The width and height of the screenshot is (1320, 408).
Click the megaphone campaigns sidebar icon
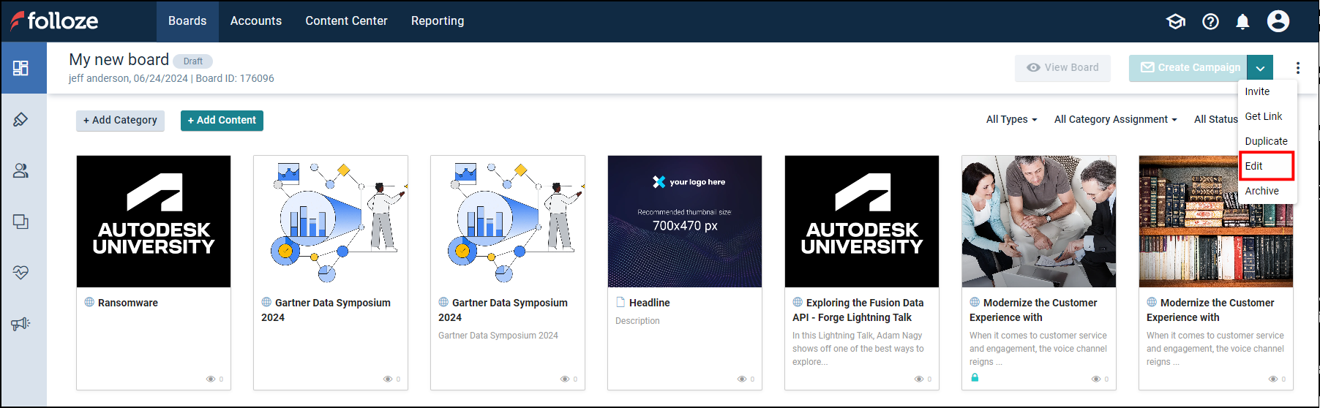[20, 324]
